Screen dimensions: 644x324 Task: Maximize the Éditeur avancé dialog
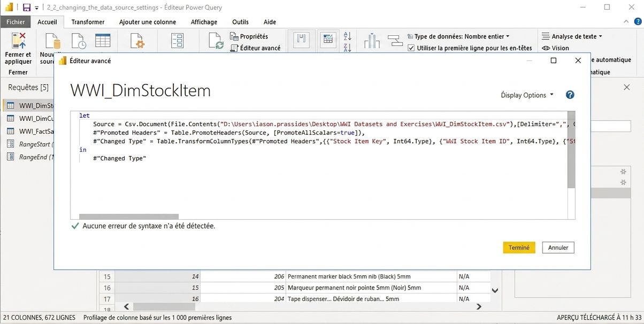point(554,61)
